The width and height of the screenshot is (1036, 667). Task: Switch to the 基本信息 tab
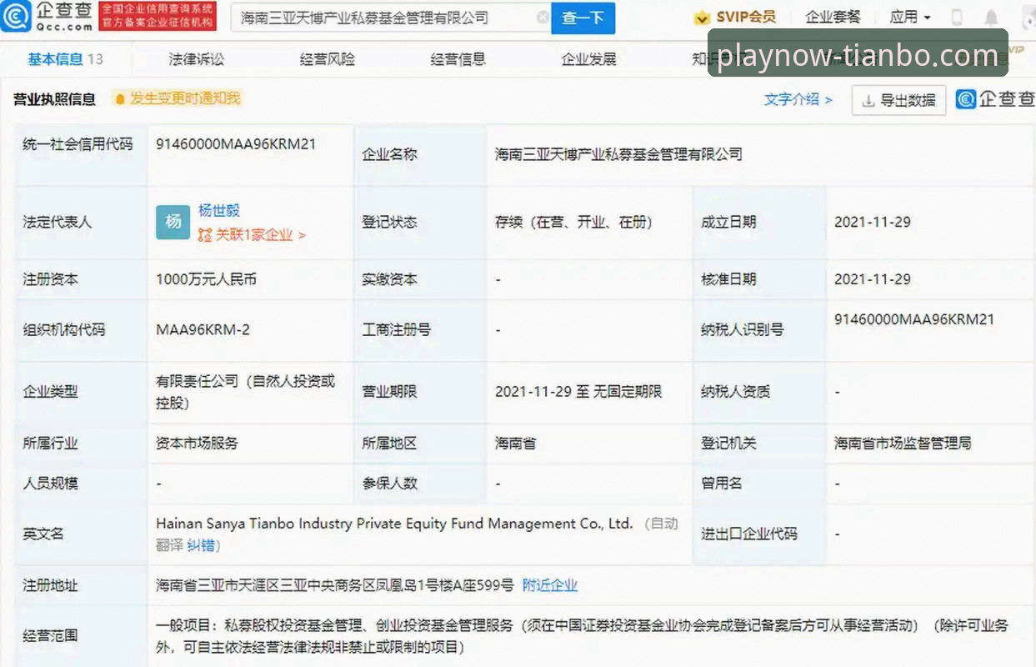tap(65, 59)
